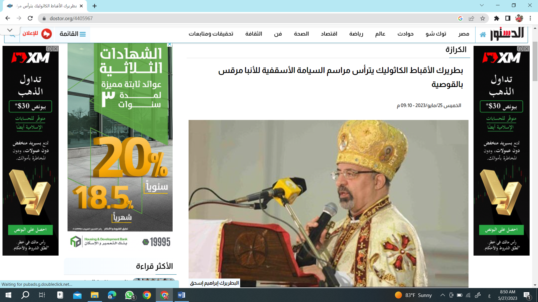
Task: Open the Chrome extensions puzzle icon
Action: (x=497, y=18)
